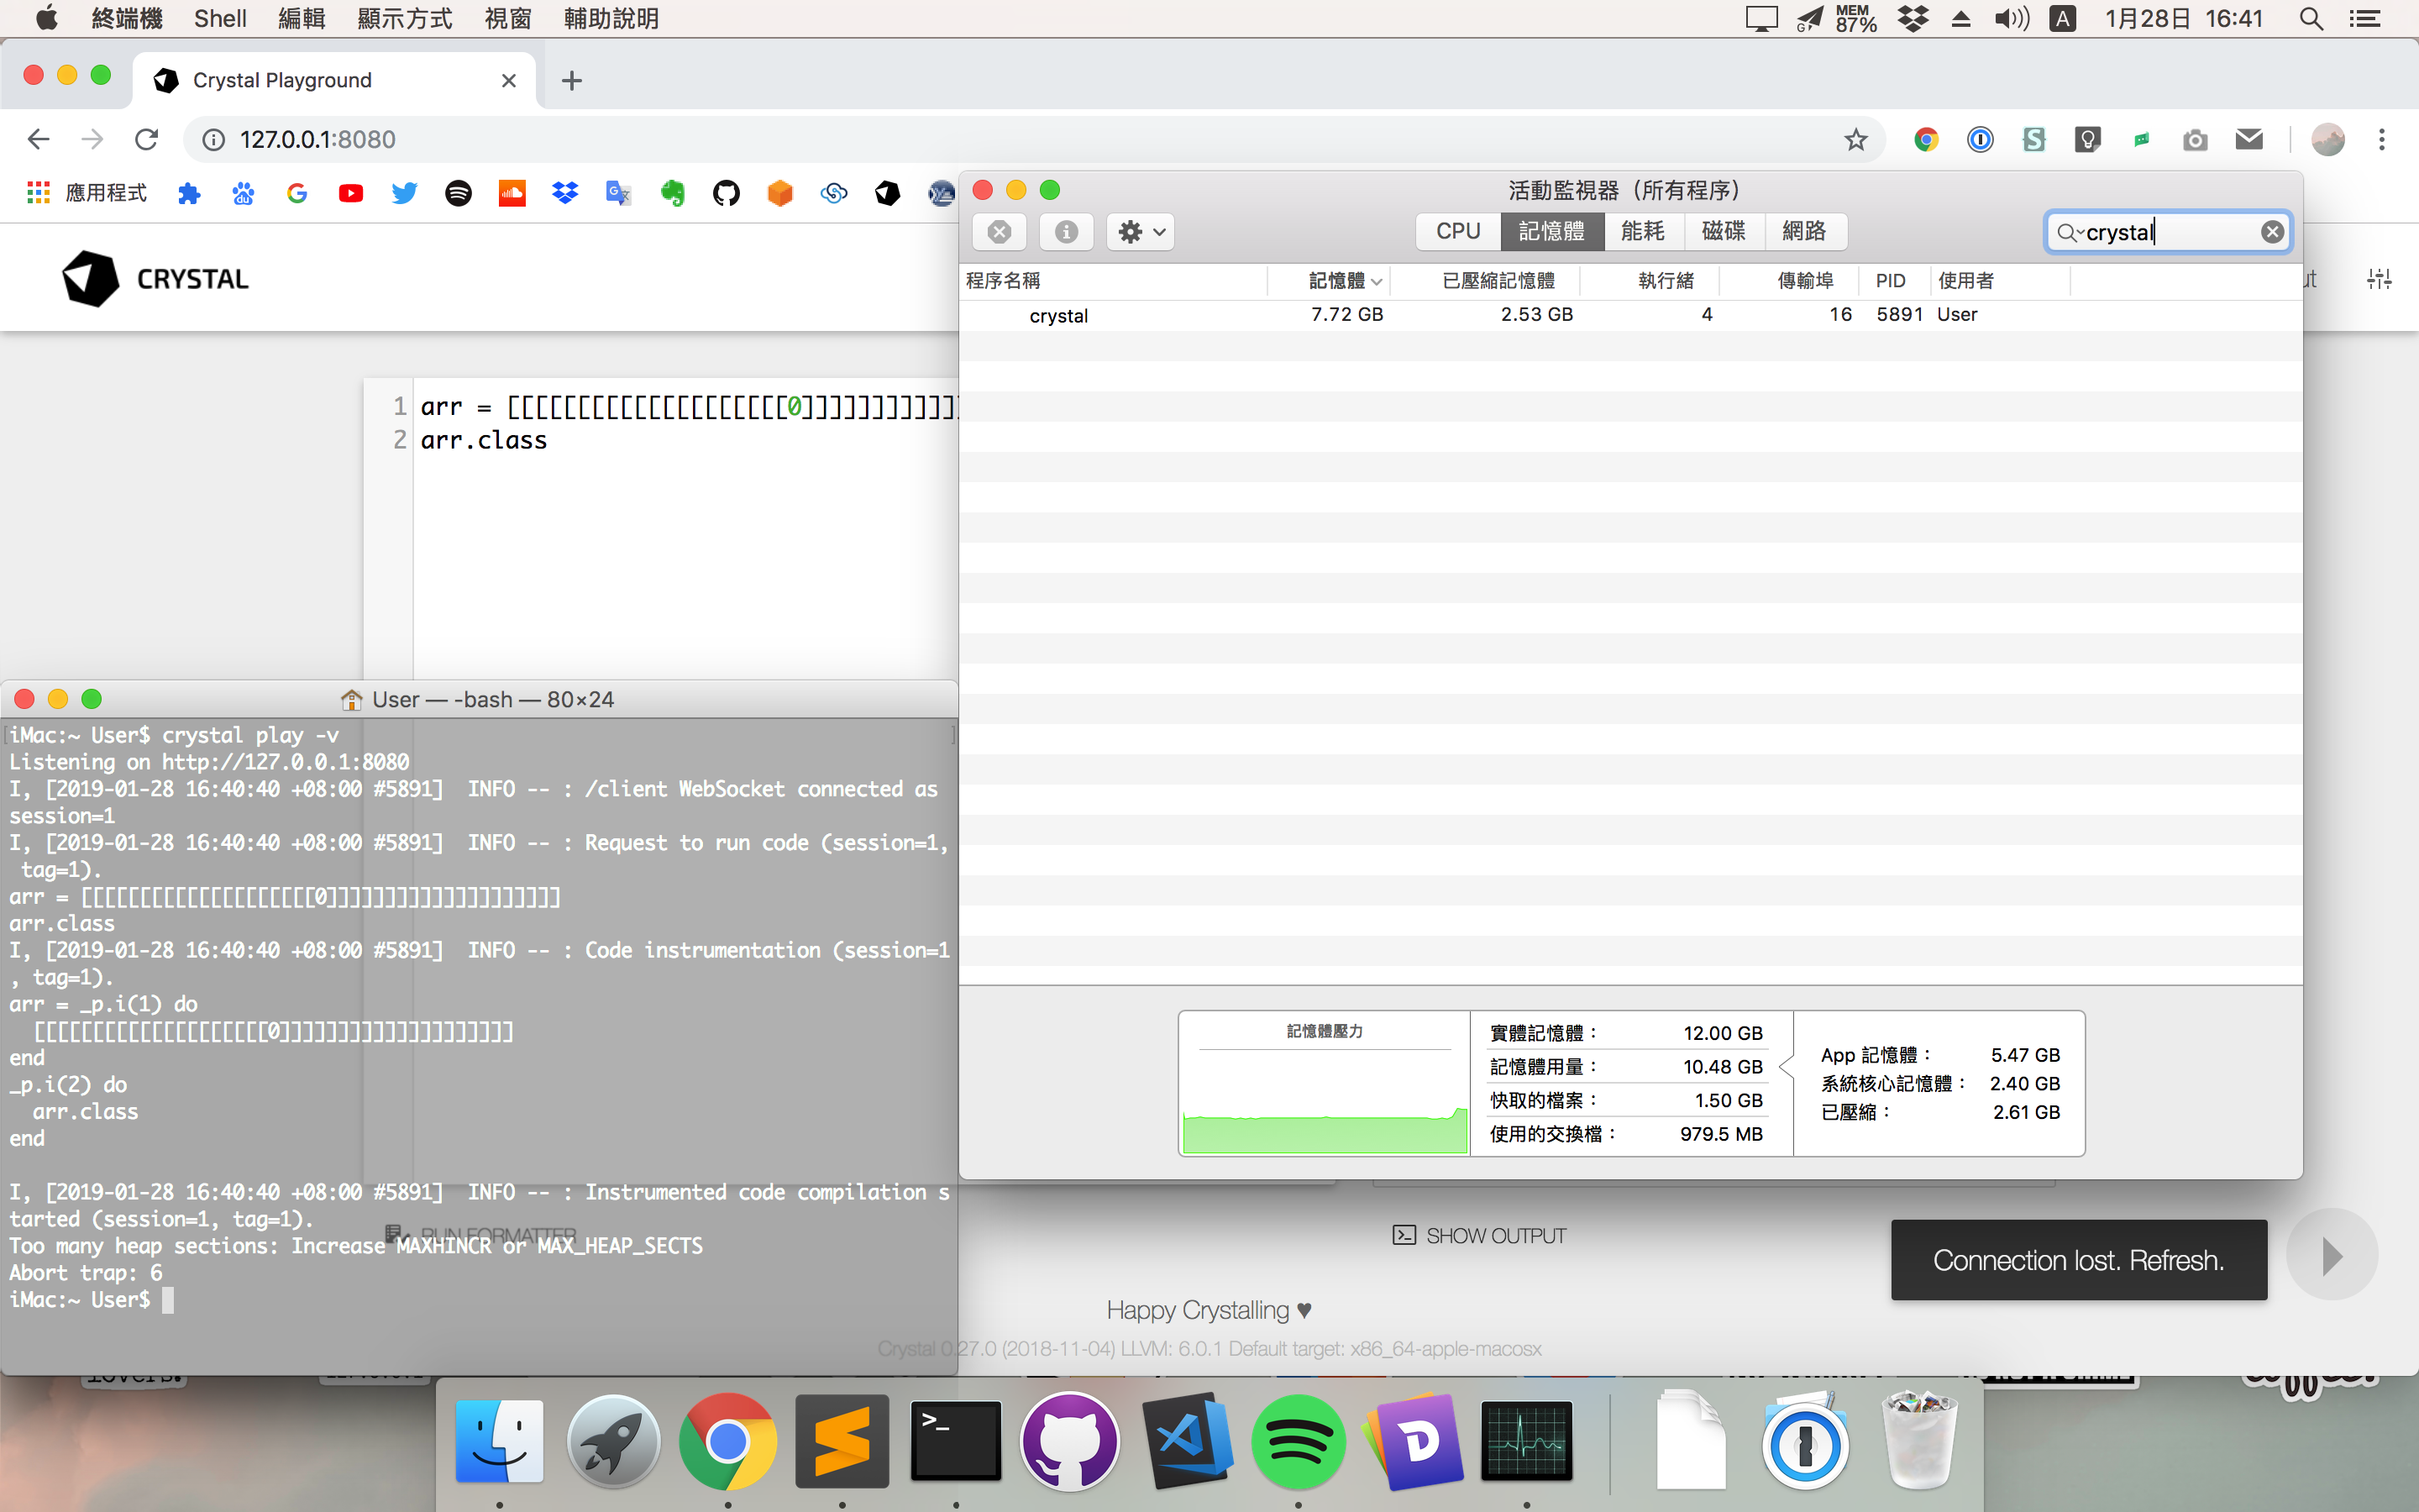The height and width of the screenshot is (1512, 2419).
Task: Open a new Chrome tab
Action: [x=572, y=80]
